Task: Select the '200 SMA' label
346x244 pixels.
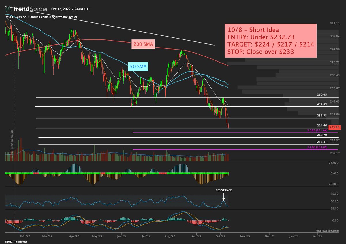Action: [x=143, y=44]
